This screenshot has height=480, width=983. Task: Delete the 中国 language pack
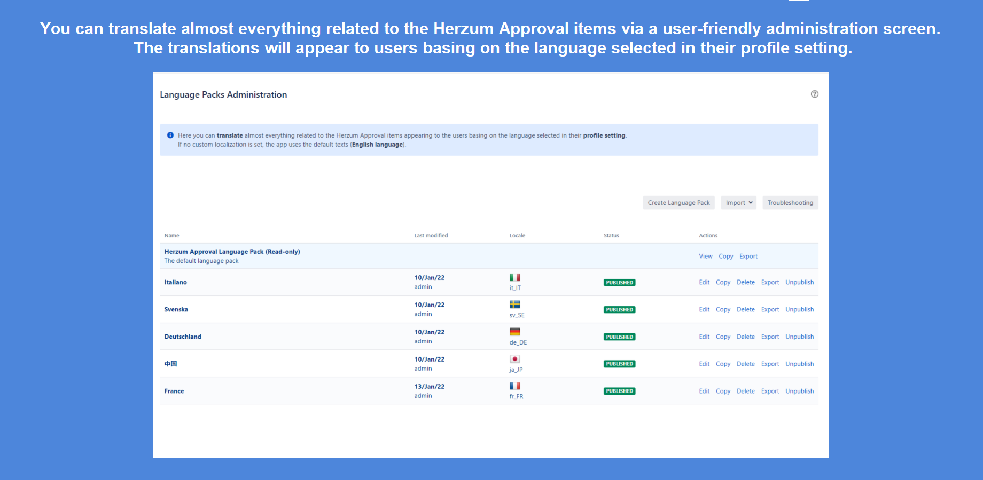click(745, 363)
